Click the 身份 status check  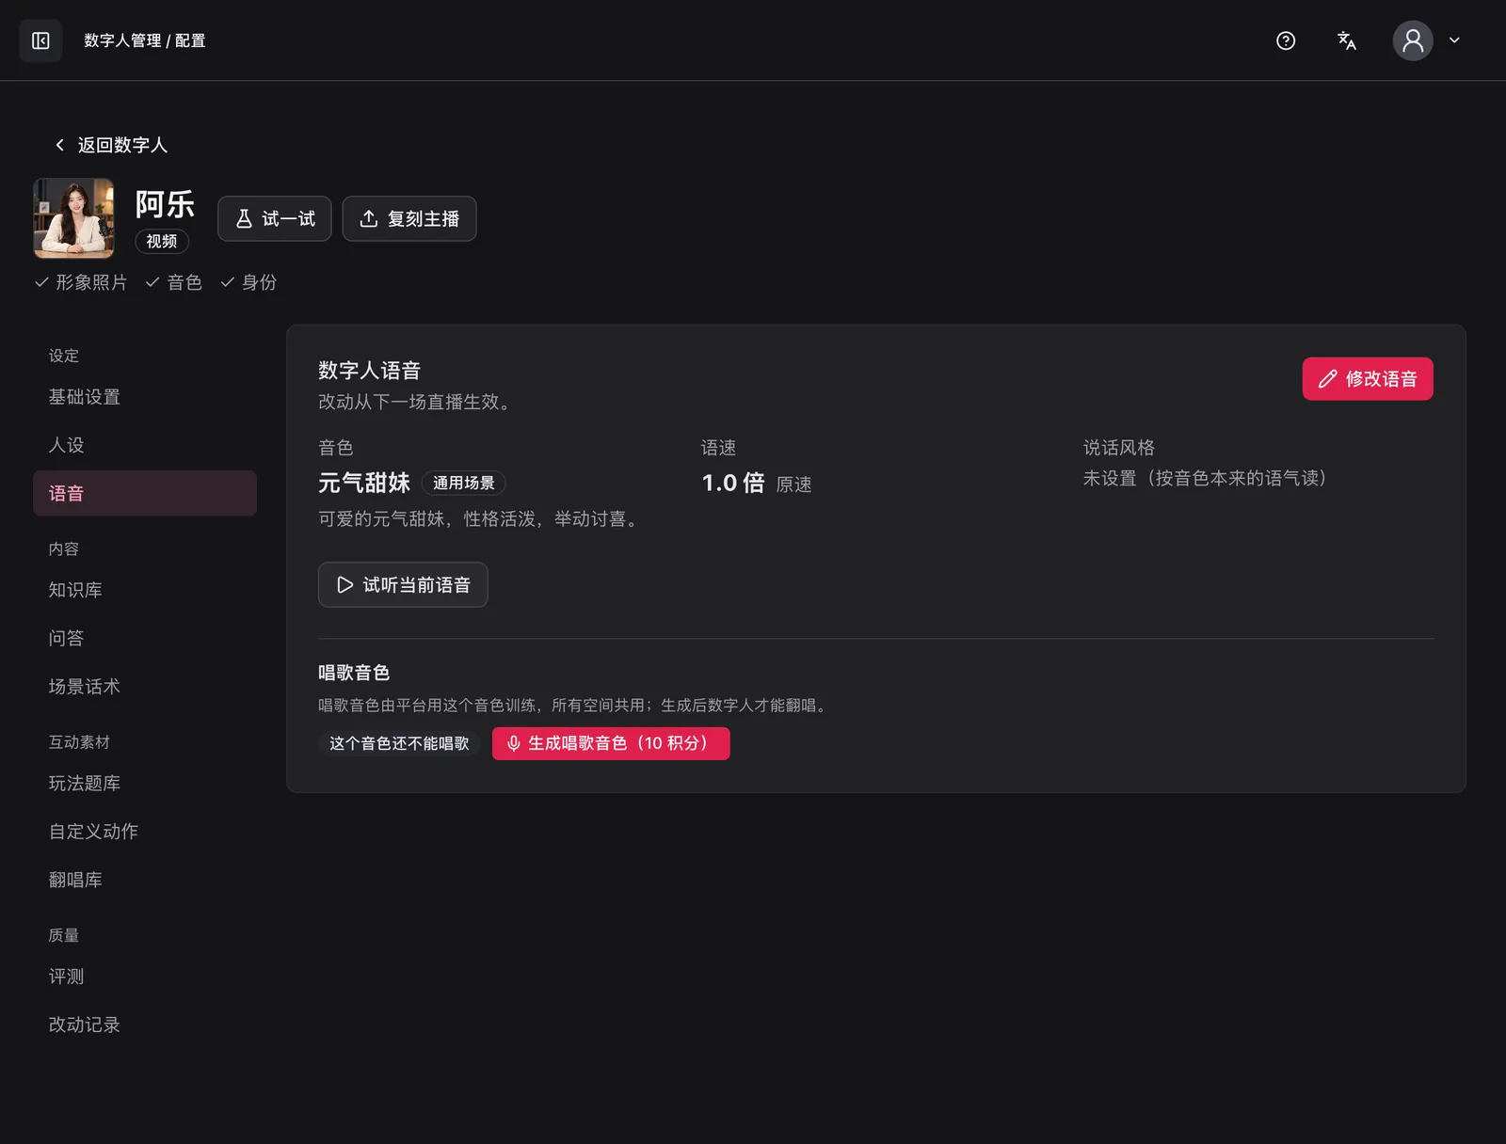(248, 282)
